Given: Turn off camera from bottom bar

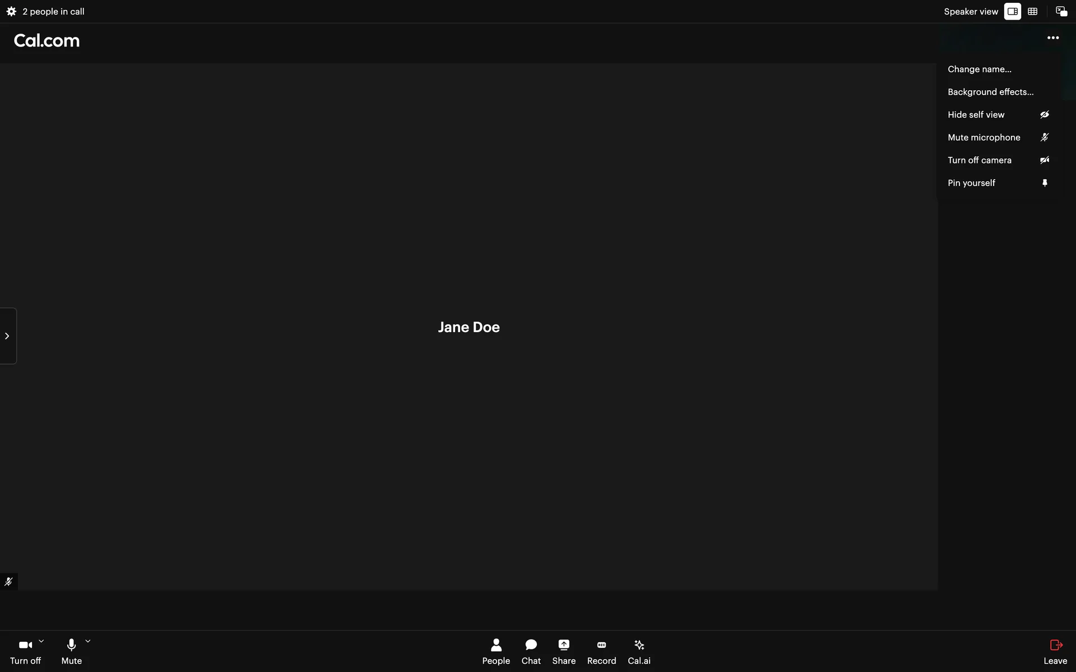Looking at the screenshot, I should [x=25, y=652].
